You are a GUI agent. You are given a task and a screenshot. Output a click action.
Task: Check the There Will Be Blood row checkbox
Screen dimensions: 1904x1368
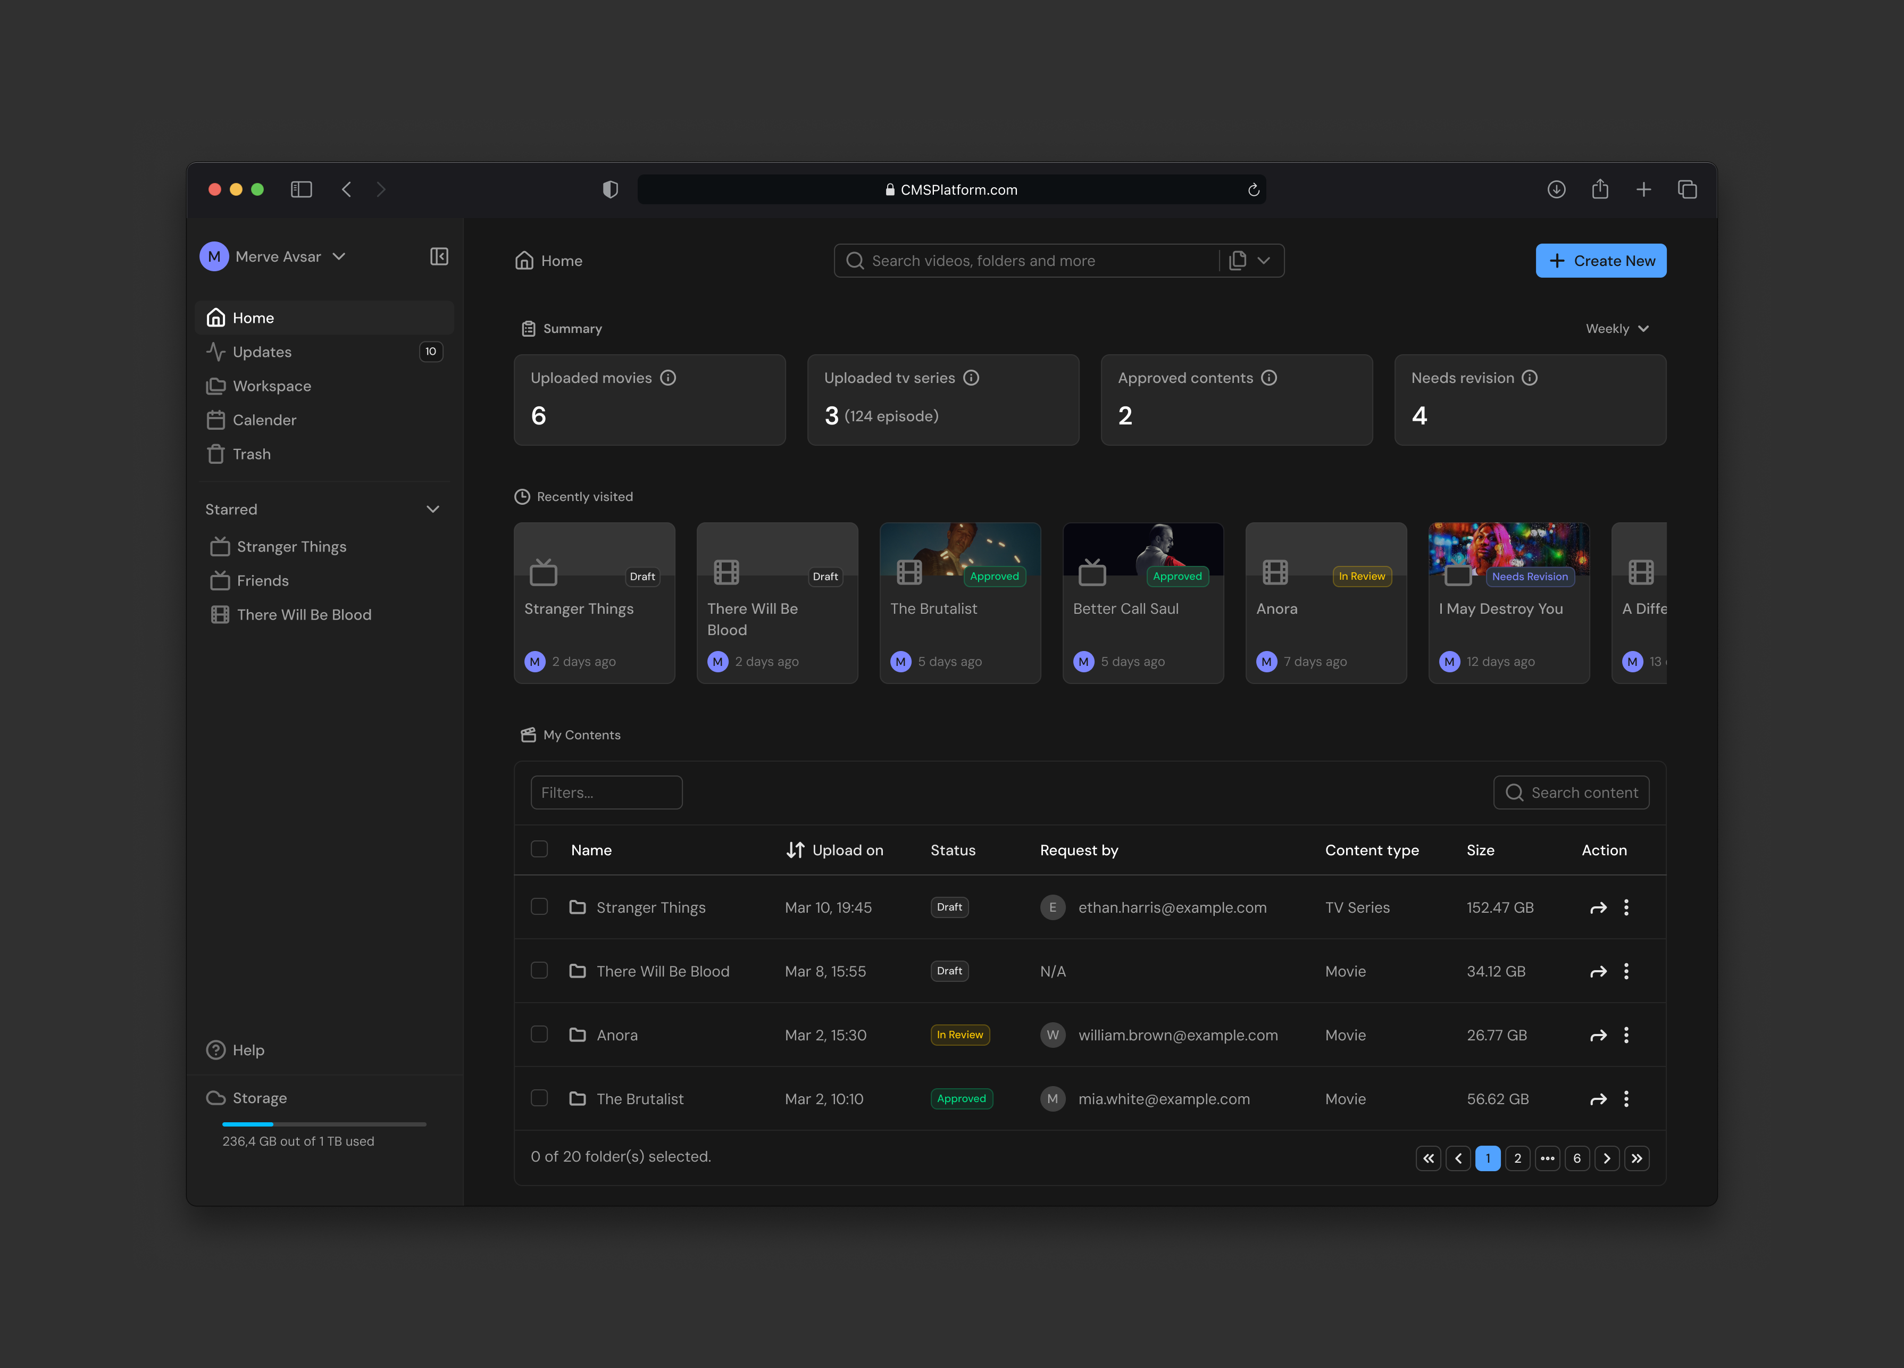[x=539, y=971]
